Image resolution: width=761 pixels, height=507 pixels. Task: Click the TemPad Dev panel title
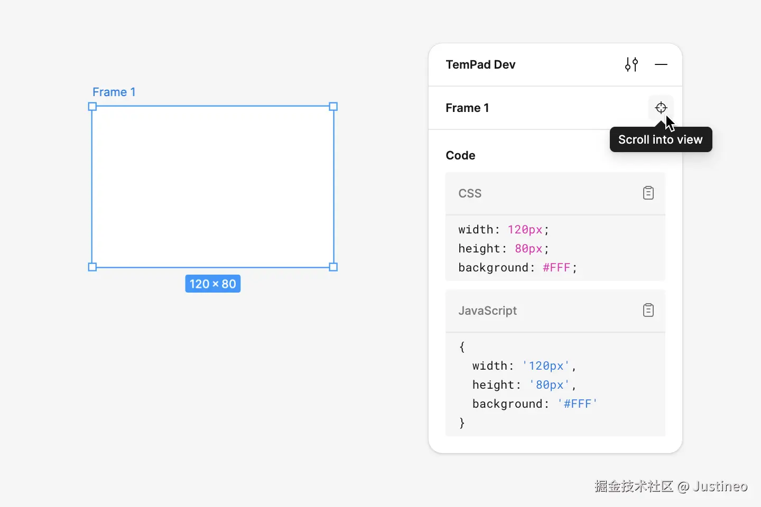480,65
